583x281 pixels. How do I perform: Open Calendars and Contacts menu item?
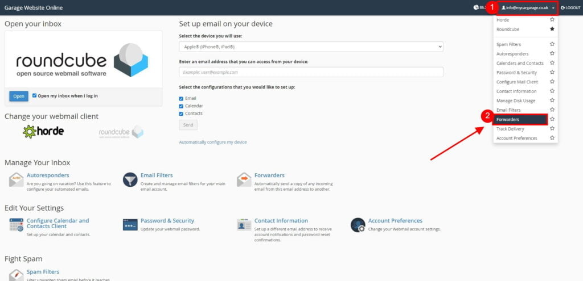click(520, 63)
